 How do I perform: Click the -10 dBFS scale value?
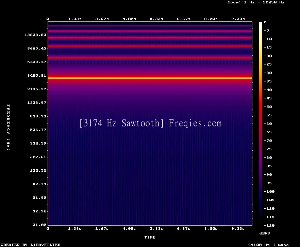tap(268, 39)
